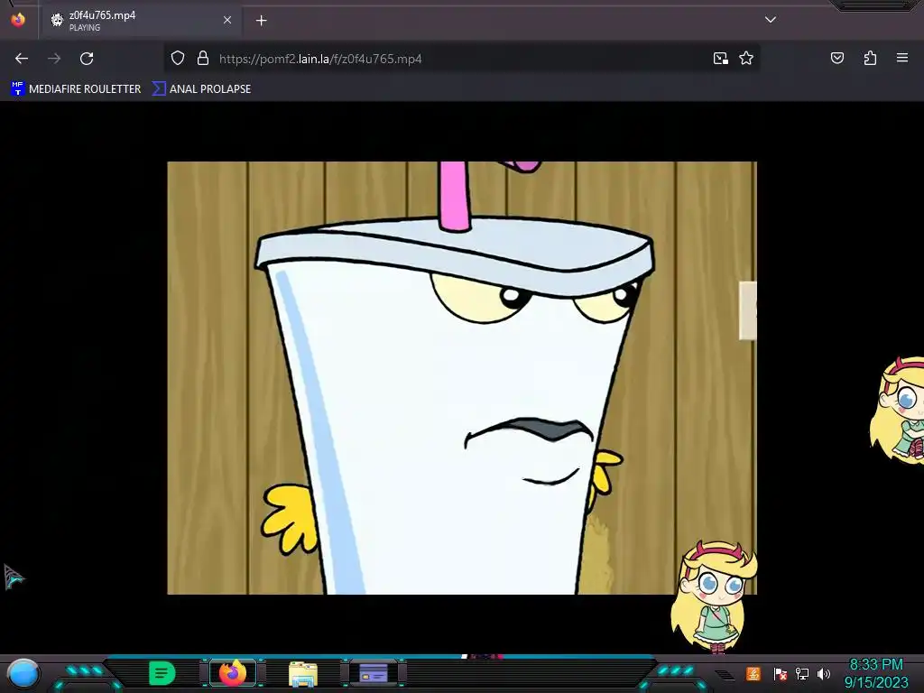Viewport: 924px width, 693px height.
Task: Expand the list all tabs chevron
Action: pos(771,20)
